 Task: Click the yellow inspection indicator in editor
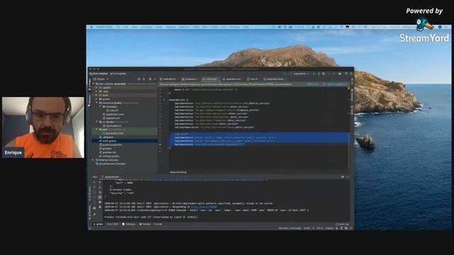pyautogui.click(x=348, y=89)
